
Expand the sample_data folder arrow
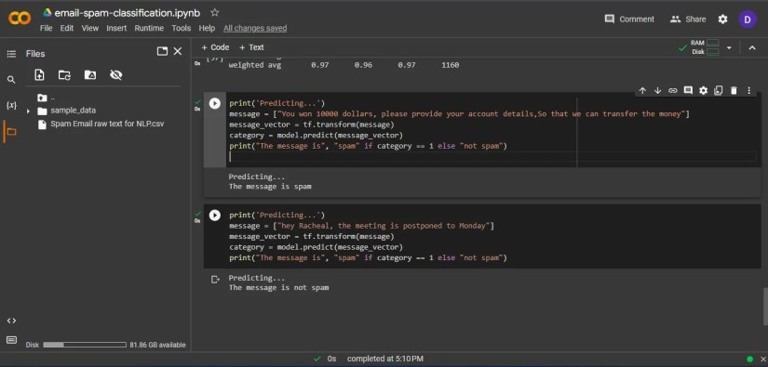[28, 111]
